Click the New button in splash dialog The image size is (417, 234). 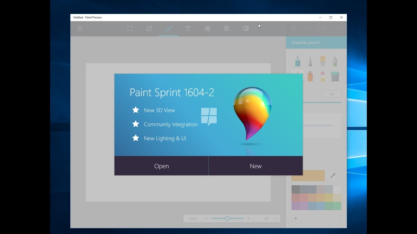(256, 166)
